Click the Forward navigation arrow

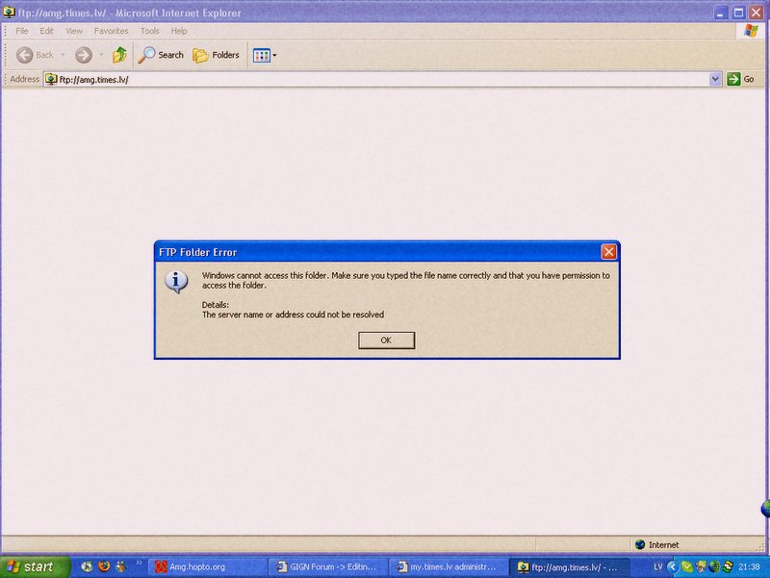(x=83, y=55)
